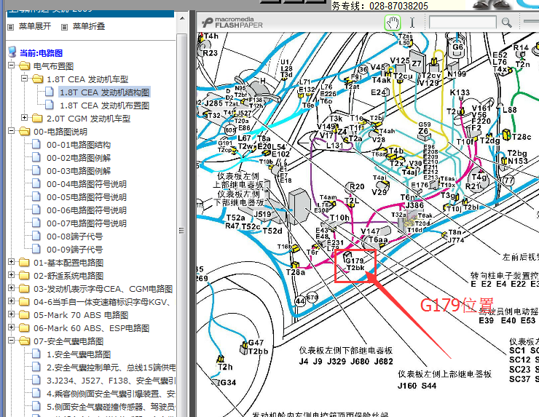The height and width of the screenshot is (417, 539).
Task: Click the J386 component label in diagram
Action: click(x=414, y=205)
